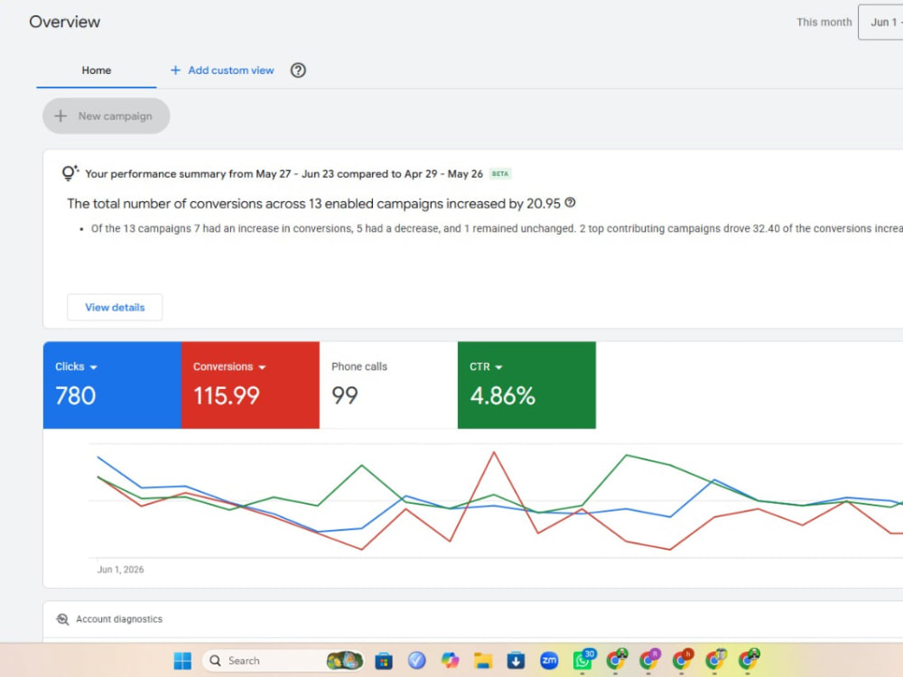Click the 115.99 conversions value
The width and height of the screenshot is (903, 677).
tap(227, 396)
